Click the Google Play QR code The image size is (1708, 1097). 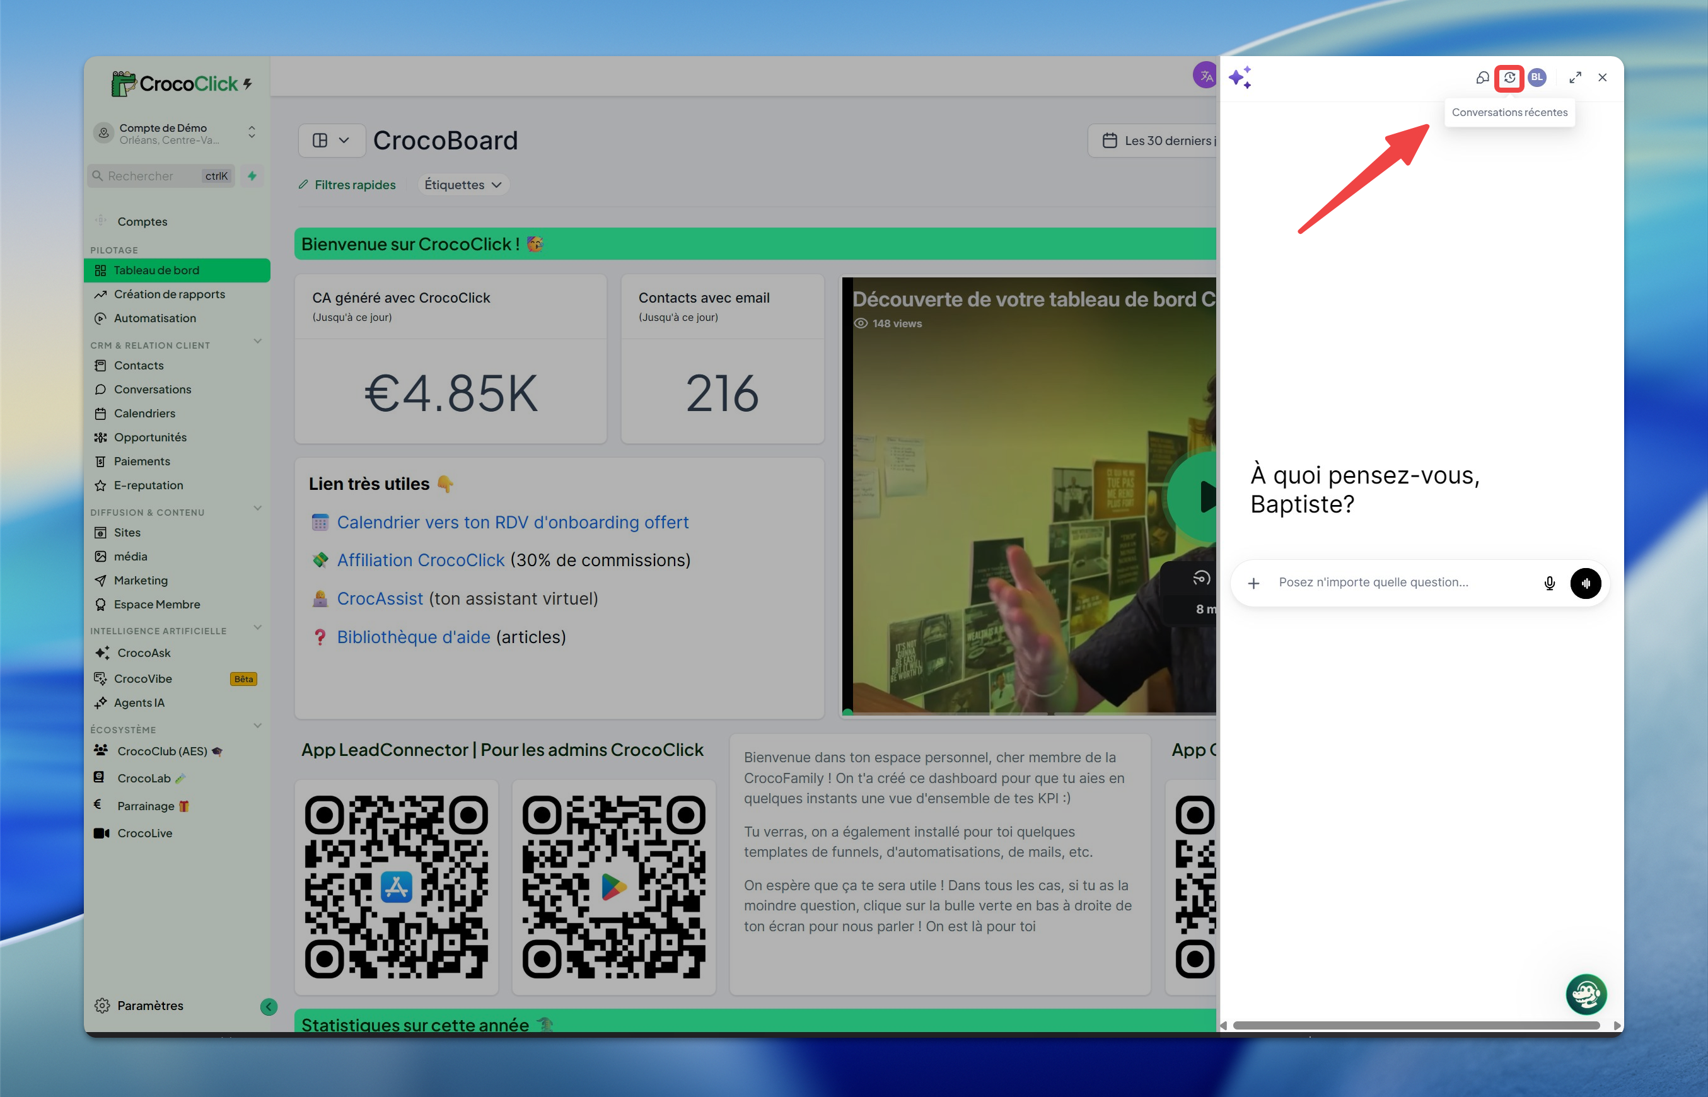point(614,888)
